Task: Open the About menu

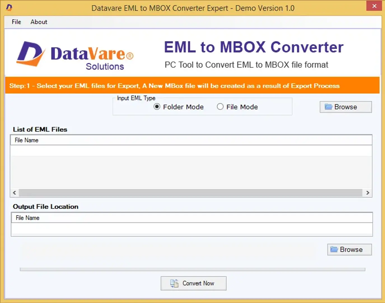Action: (39, 22)
